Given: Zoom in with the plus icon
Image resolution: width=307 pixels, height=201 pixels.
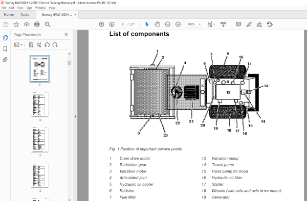Looking at the screenshot, I should (x=178, y=24).
